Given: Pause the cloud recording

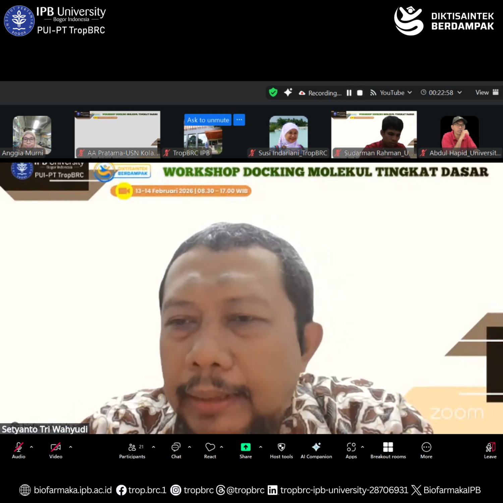Looking at the screenshot, I should point(349,93).
